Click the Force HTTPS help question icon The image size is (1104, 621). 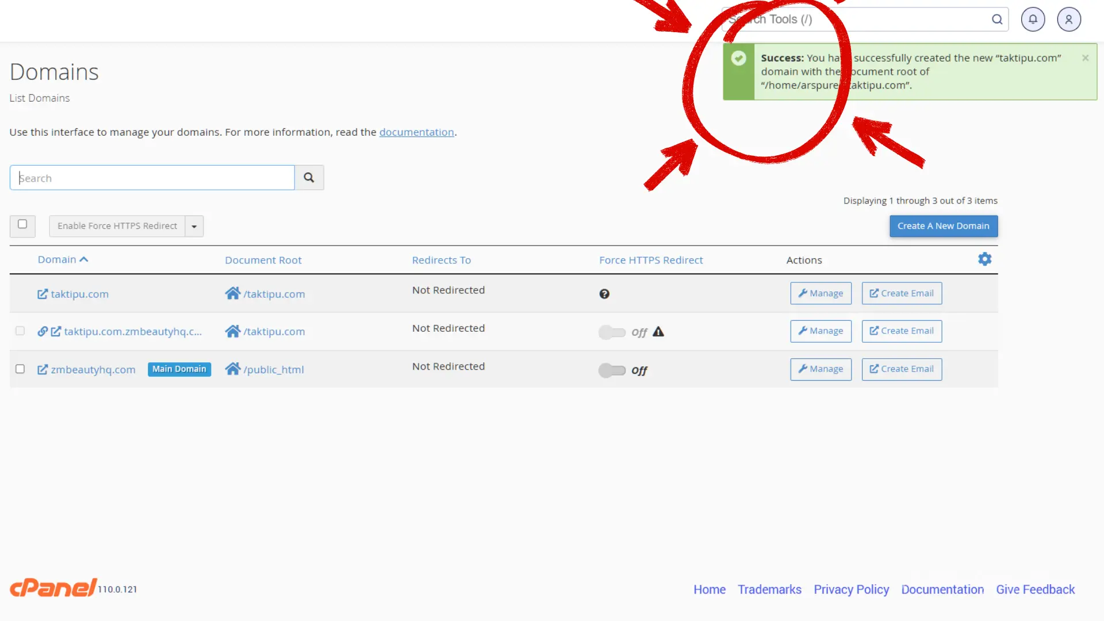coord(604,294)
